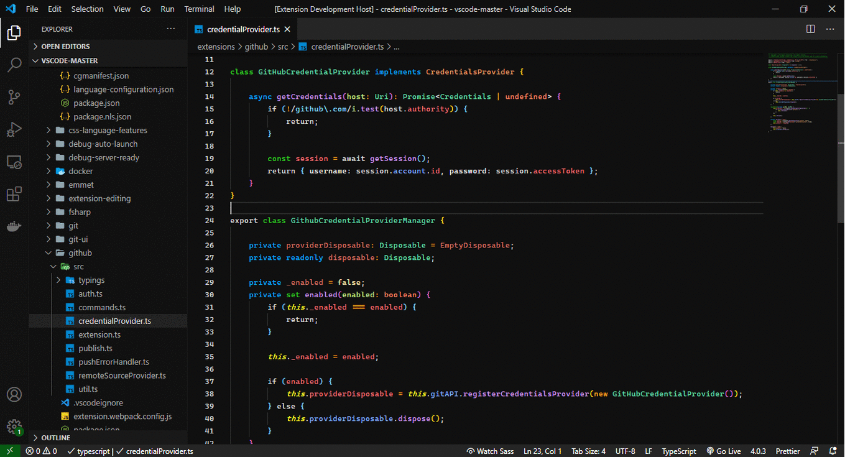Open the Help menu

233,9
